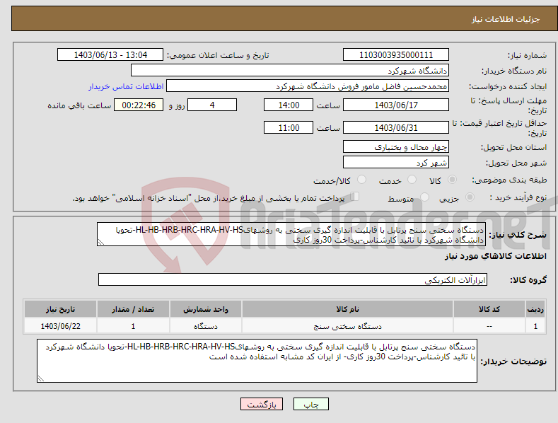Click the requester name field محمدحسین فاضل
The height and width of the screenshot is (423, 558).
pyautogui.click(x=308, y=86)
